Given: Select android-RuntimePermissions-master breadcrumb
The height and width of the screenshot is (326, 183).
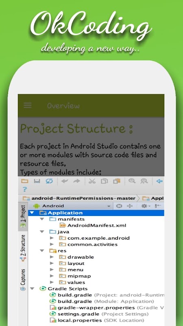Looking at the screenshot, I should 79,198.
